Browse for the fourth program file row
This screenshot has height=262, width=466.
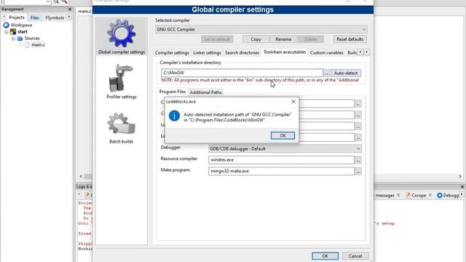click(x=358, y=138)
